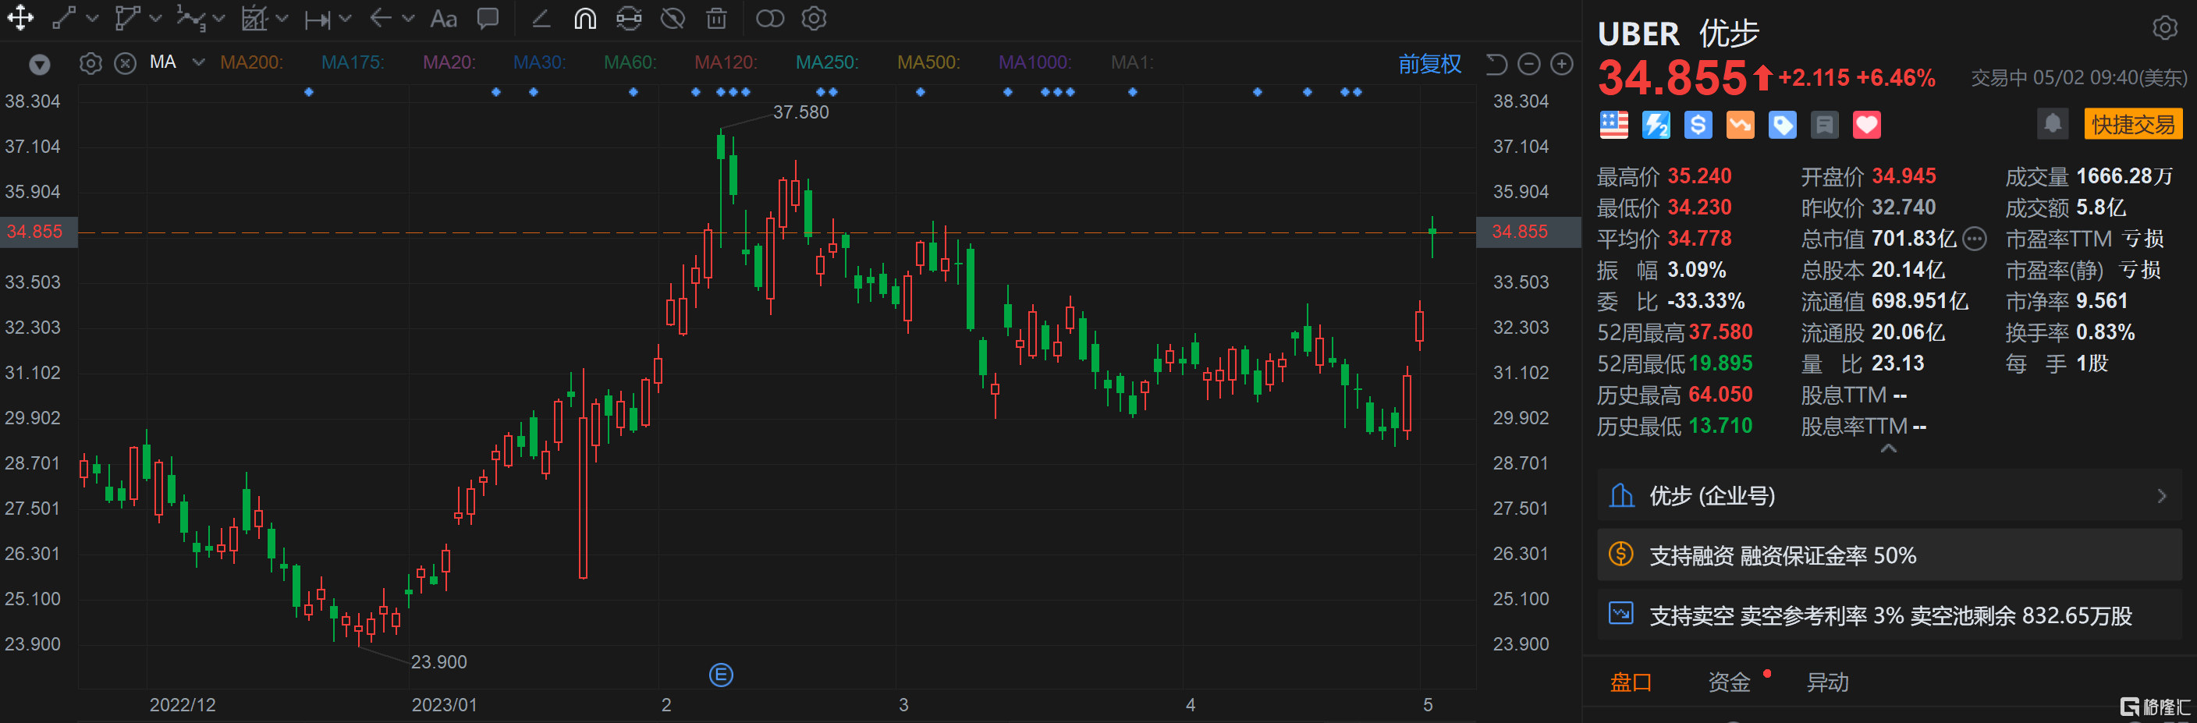Select the Aa text annotation tool

(443, 19)
